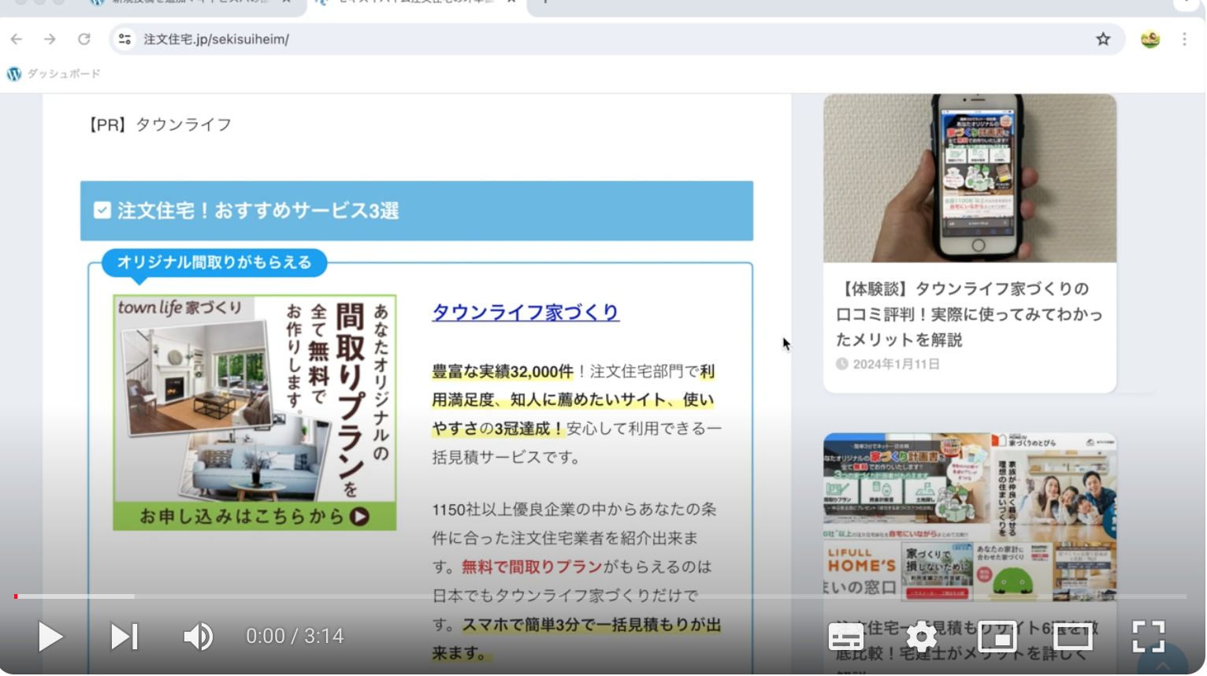Open video settings gear
This screenshot has width=1207, height=676.
[921, 637]
